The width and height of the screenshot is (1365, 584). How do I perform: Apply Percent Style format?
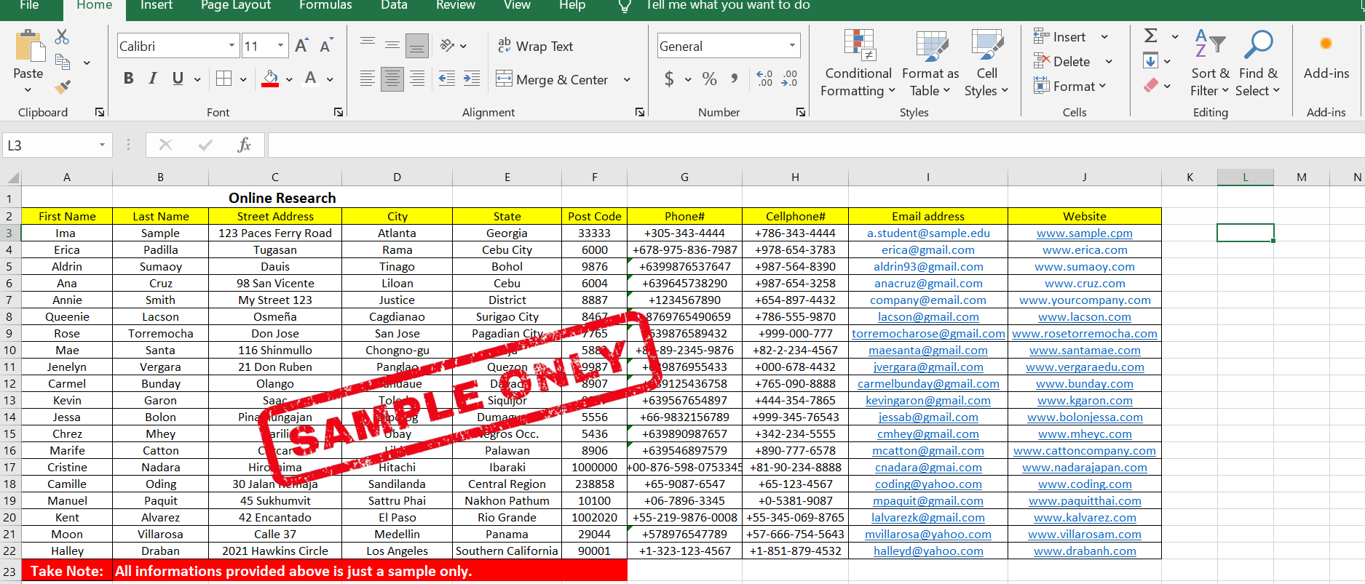pos(710,79)
